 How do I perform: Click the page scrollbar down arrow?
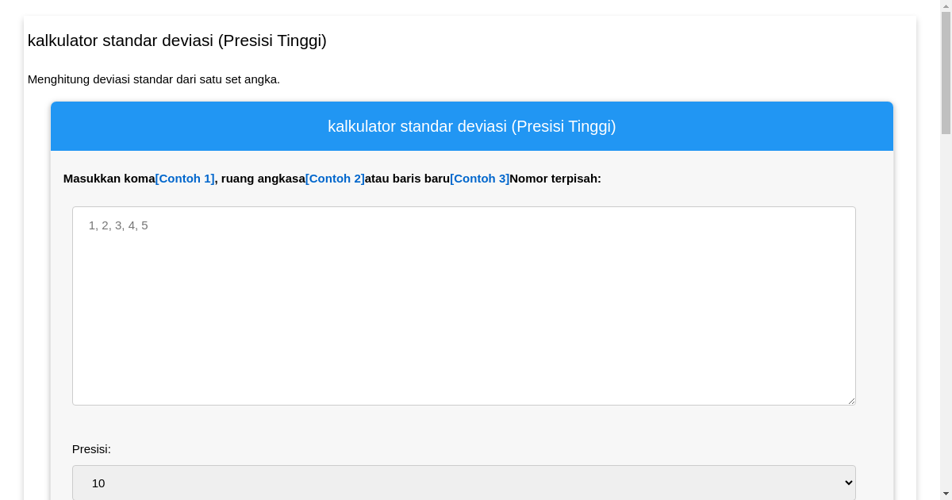click(x=946, y=494)
